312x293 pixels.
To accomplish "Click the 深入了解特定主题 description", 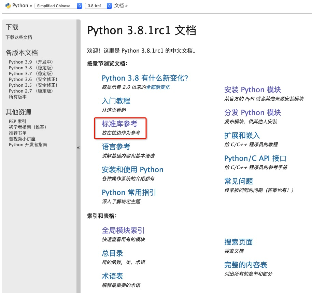I will (121, 201).
